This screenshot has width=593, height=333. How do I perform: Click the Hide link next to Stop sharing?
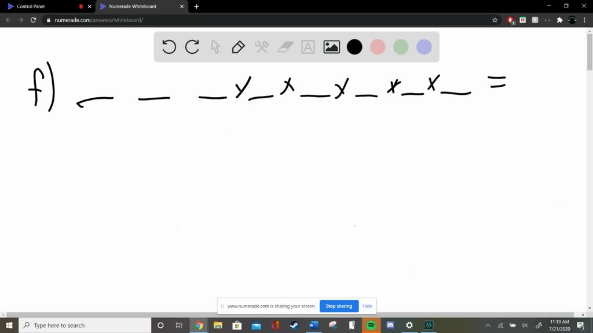367,306
